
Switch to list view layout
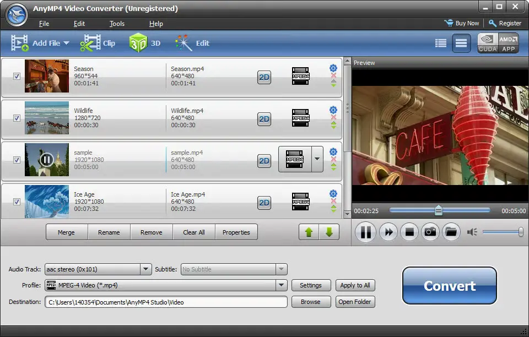440,43
